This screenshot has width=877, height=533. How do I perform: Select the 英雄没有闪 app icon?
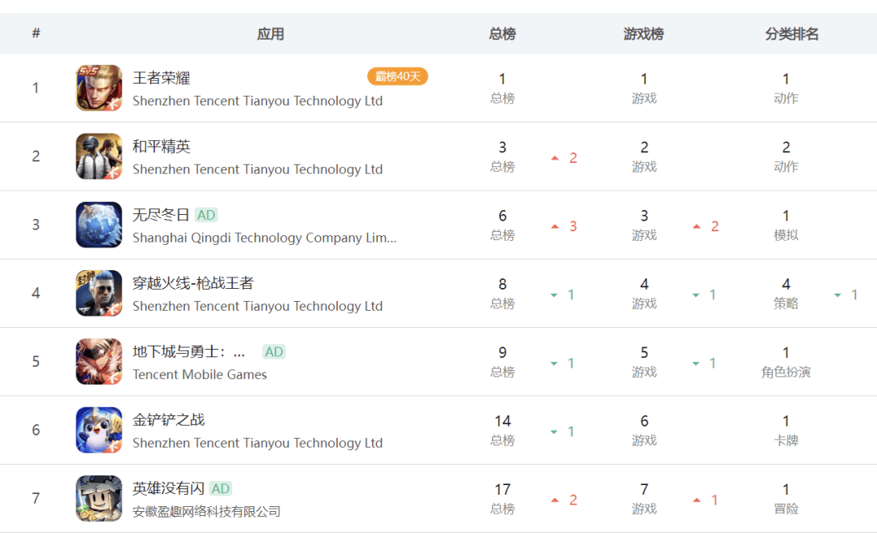pos(99,498)
